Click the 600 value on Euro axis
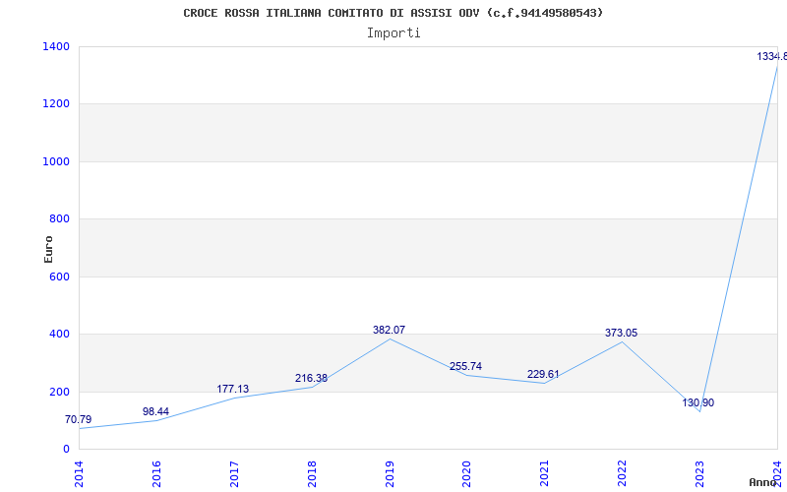The height and width of the screenshot is (492, 787). click(x=59, y=277)
